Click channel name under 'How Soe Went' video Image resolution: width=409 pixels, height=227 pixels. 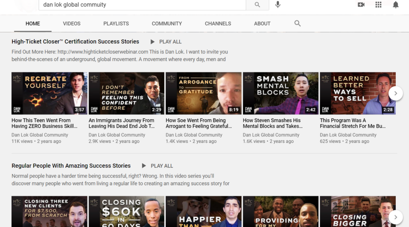pyautogui.click(x=194, y=135)
